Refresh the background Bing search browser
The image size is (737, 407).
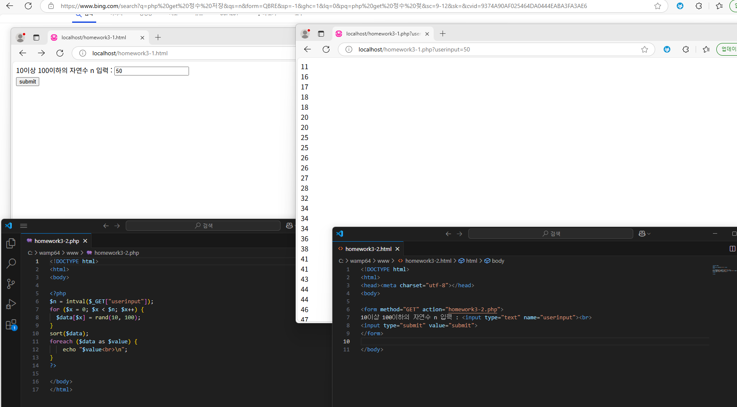click(x=28, y=6)
